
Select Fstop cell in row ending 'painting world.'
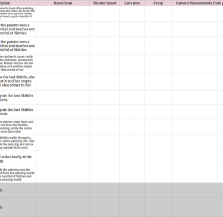point(158,175)
